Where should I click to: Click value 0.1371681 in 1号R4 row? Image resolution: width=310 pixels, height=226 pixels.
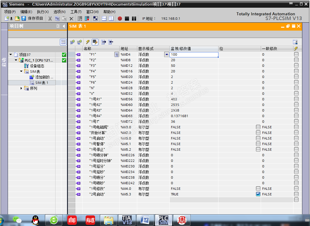(x=180, y=116)
